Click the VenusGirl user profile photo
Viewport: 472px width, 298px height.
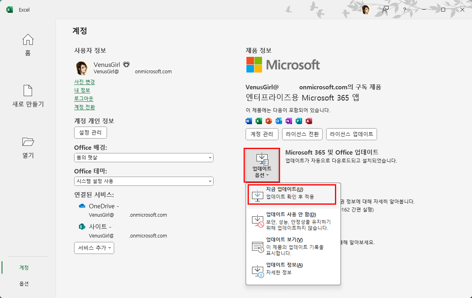point(82,68)
